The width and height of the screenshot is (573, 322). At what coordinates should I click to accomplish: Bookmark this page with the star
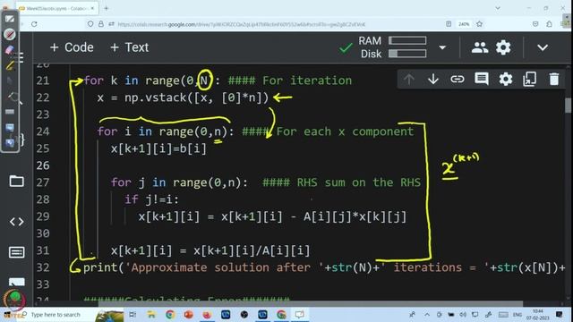480,24
